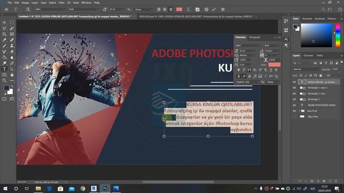Open font family dropdown in options bar

pyautogui.click(x=50, y=10)
